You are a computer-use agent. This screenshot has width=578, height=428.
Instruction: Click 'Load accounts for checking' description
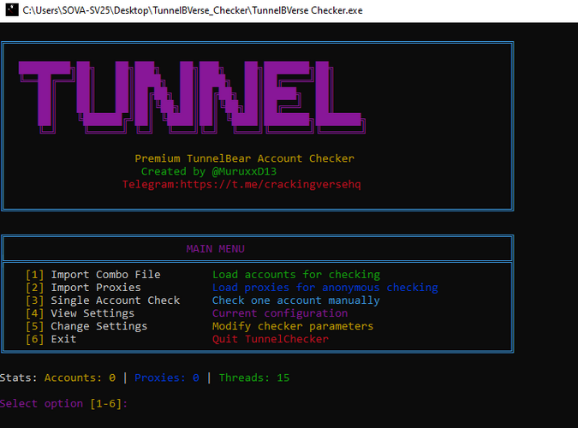295,275
